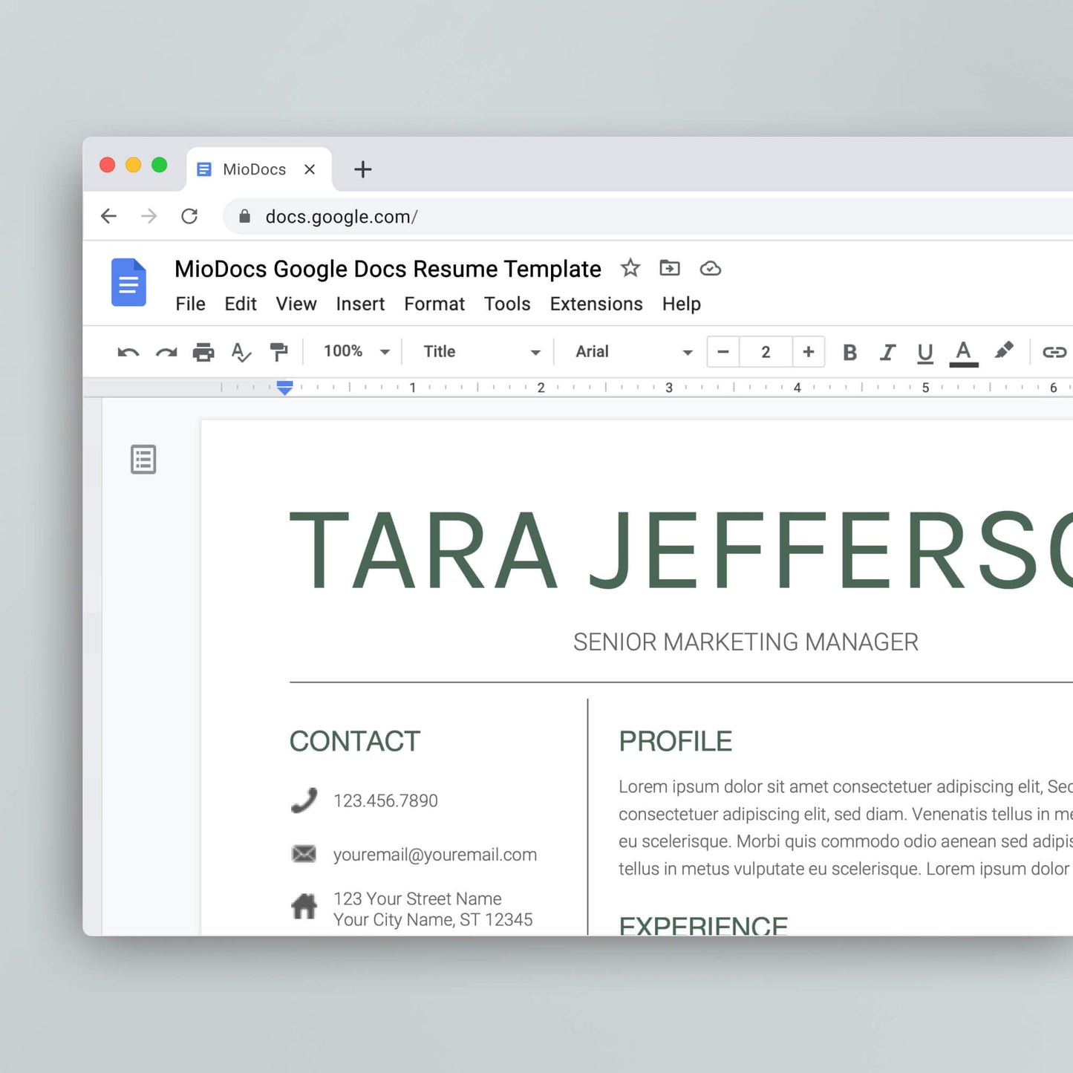
Task: Run spelling and grammar check icon
Action: (241, 352)
